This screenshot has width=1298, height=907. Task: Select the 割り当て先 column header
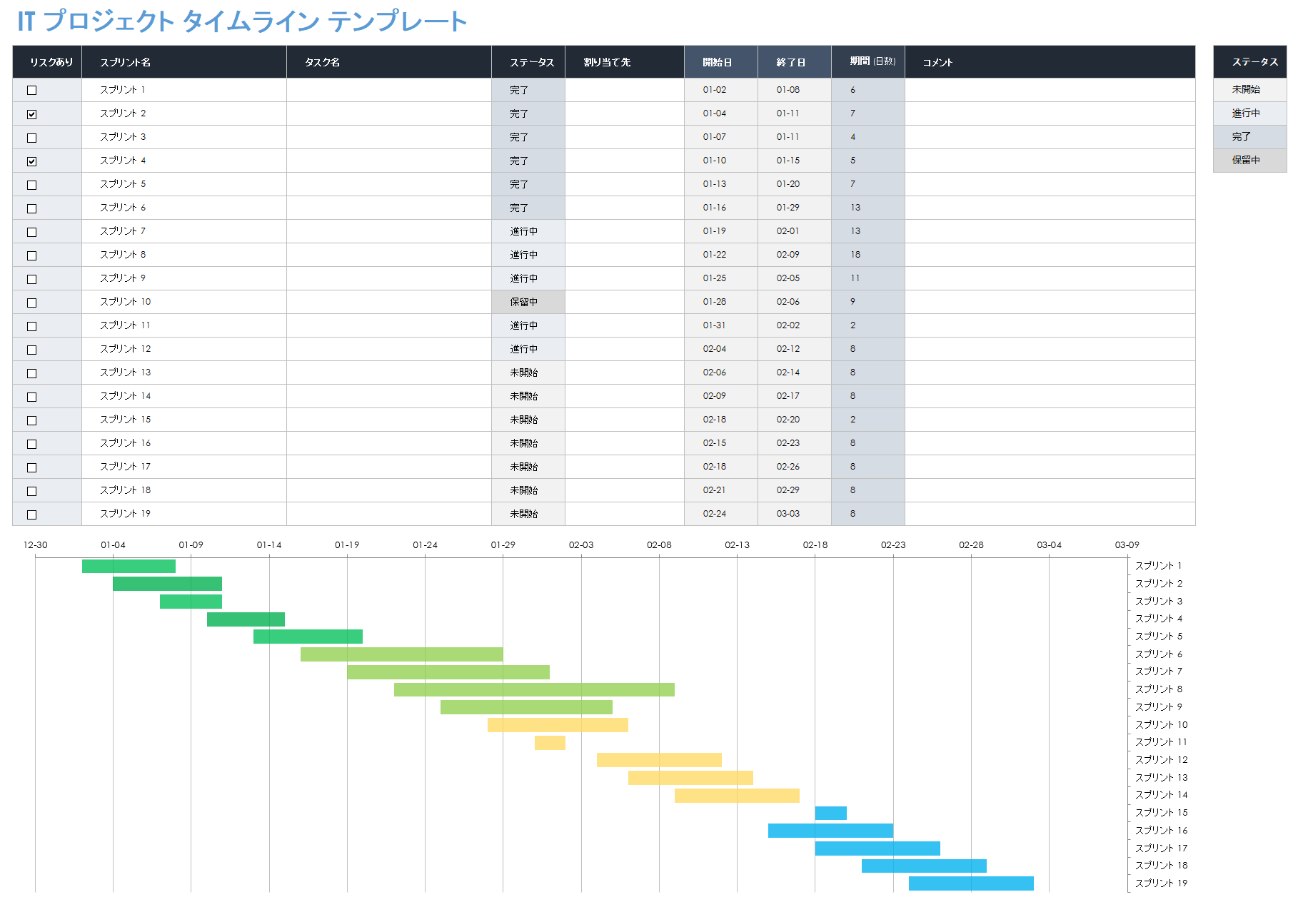[x=625, y=62]
